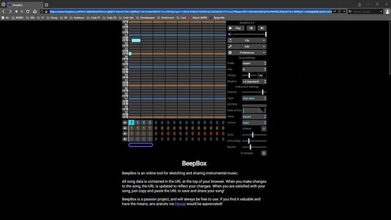Open the instrument Type dropdown
The width and height of the screenshot is (391, 220).
click(254, 98)
